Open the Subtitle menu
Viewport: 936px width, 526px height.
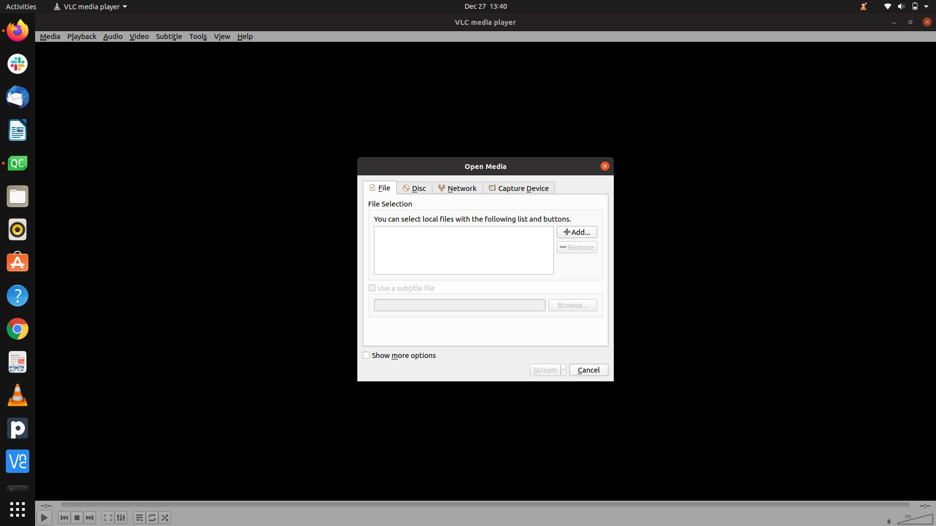(169, 37)
